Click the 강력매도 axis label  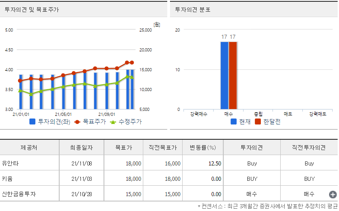pos(318,114)
